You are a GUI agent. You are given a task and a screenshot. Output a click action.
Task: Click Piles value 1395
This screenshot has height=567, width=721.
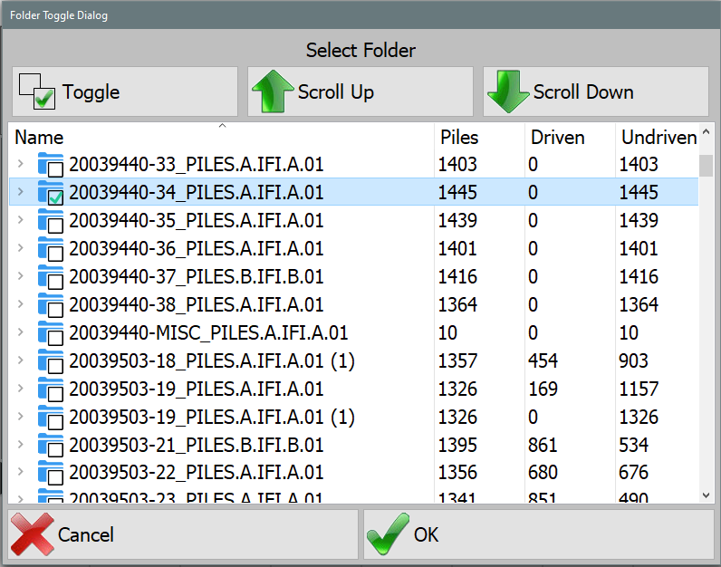tap(457, 445)
